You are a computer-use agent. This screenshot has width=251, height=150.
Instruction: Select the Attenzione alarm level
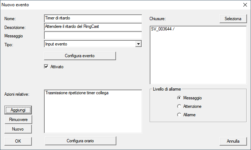click(179, 106)
